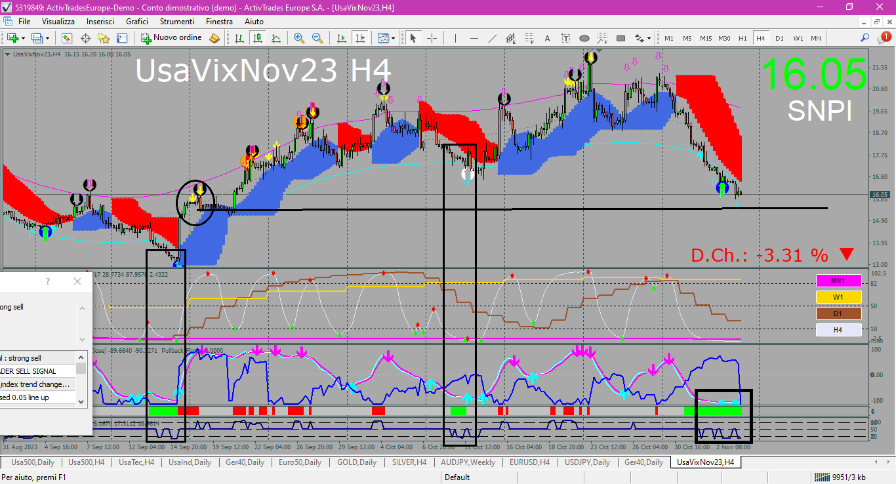Click the alert dialog help question mark
The width and height of the screenshot is (896, 484).
click(x=48, y=281)
